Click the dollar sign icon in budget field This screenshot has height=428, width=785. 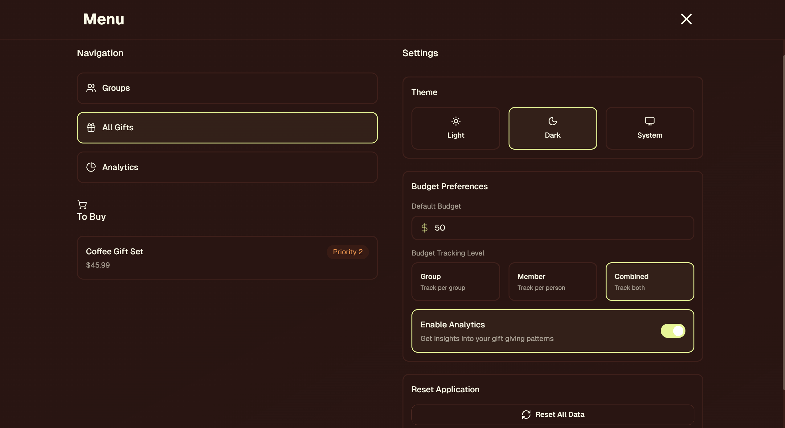[x=424, y=228]
